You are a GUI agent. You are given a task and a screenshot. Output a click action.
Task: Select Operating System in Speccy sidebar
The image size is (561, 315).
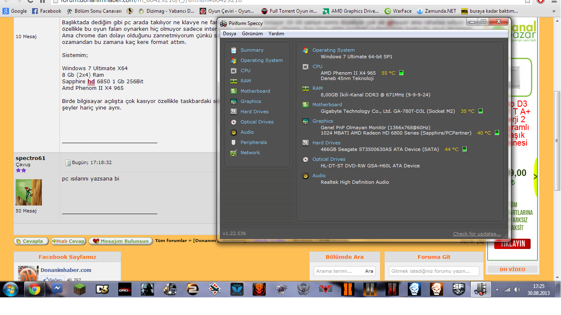pos(262,60)
